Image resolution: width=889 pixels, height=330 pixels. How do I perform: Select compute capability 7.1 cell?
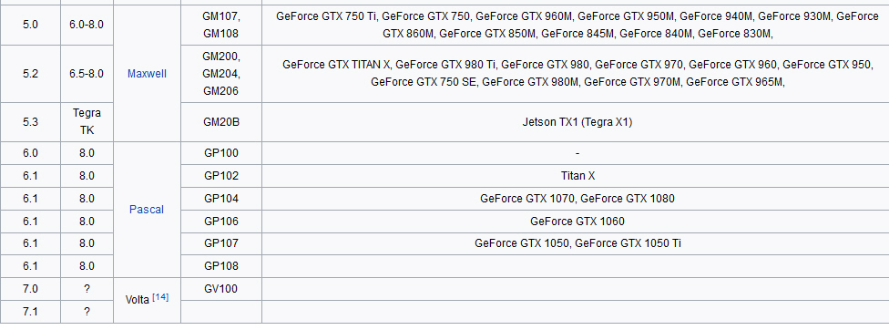coord(30,311)
